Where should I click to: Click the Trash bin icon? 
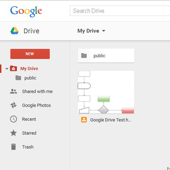[13, 147]
